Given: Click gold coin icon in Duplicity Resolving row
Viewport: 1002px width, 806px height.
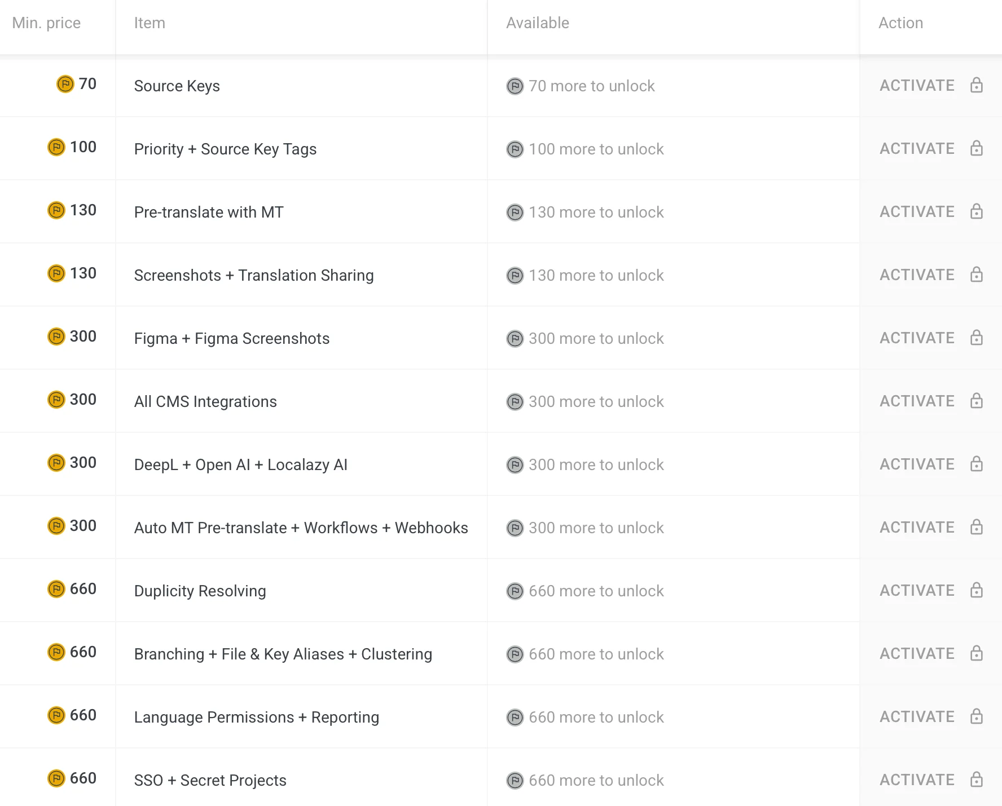Looking at the screenshot, I should pos(56,589).
